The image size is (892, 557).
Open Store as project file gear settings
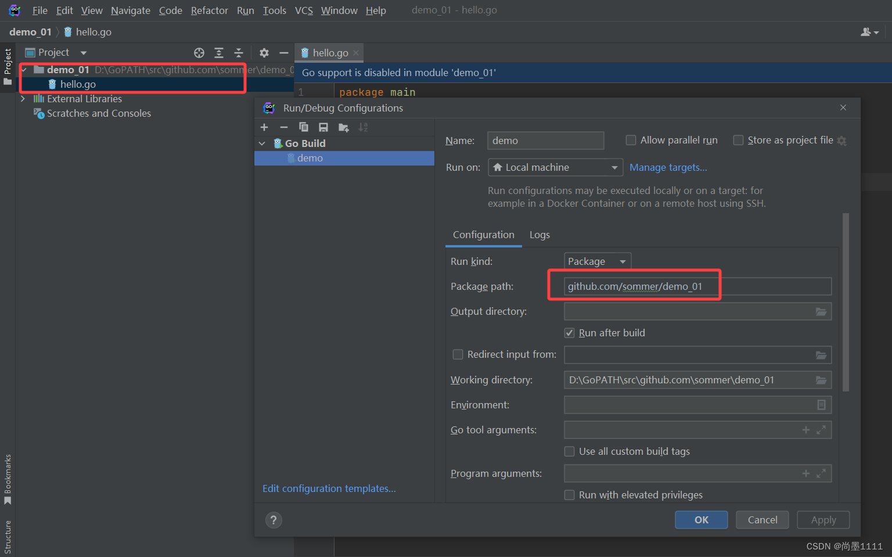[x=842, y=141]
